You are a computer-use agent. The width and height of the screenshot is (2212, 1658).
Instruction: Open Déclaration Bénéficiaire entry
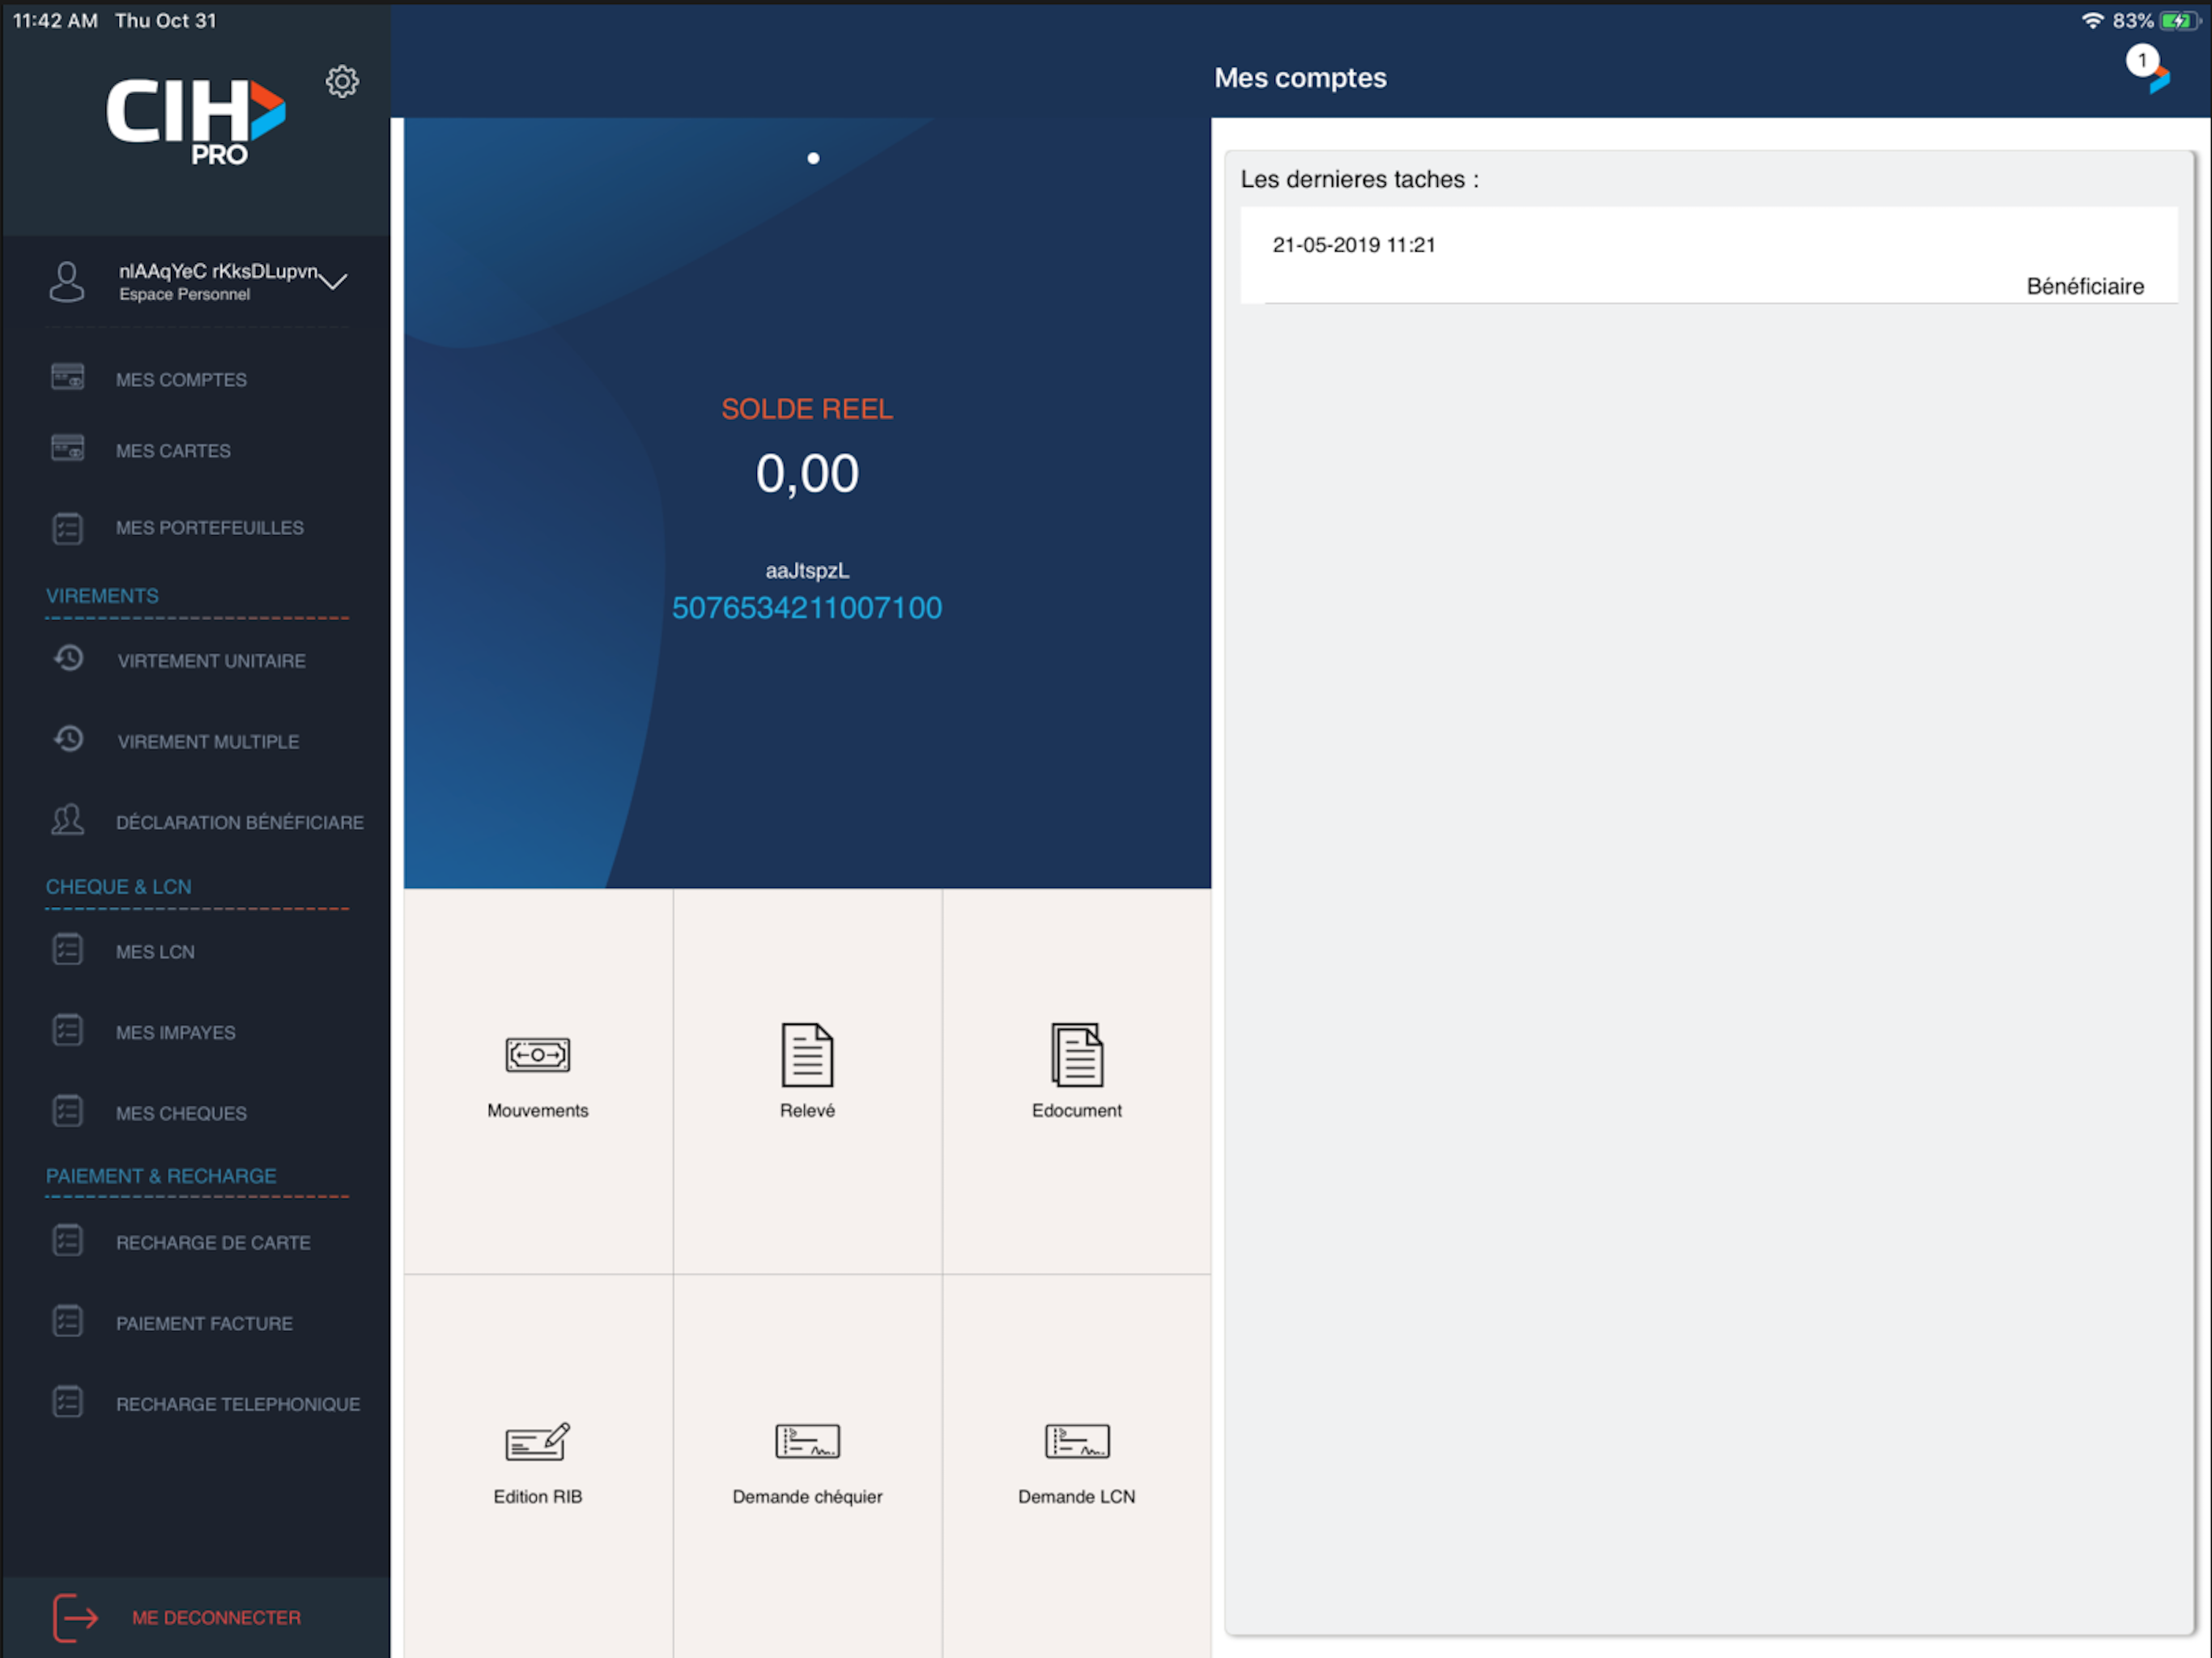239,822
